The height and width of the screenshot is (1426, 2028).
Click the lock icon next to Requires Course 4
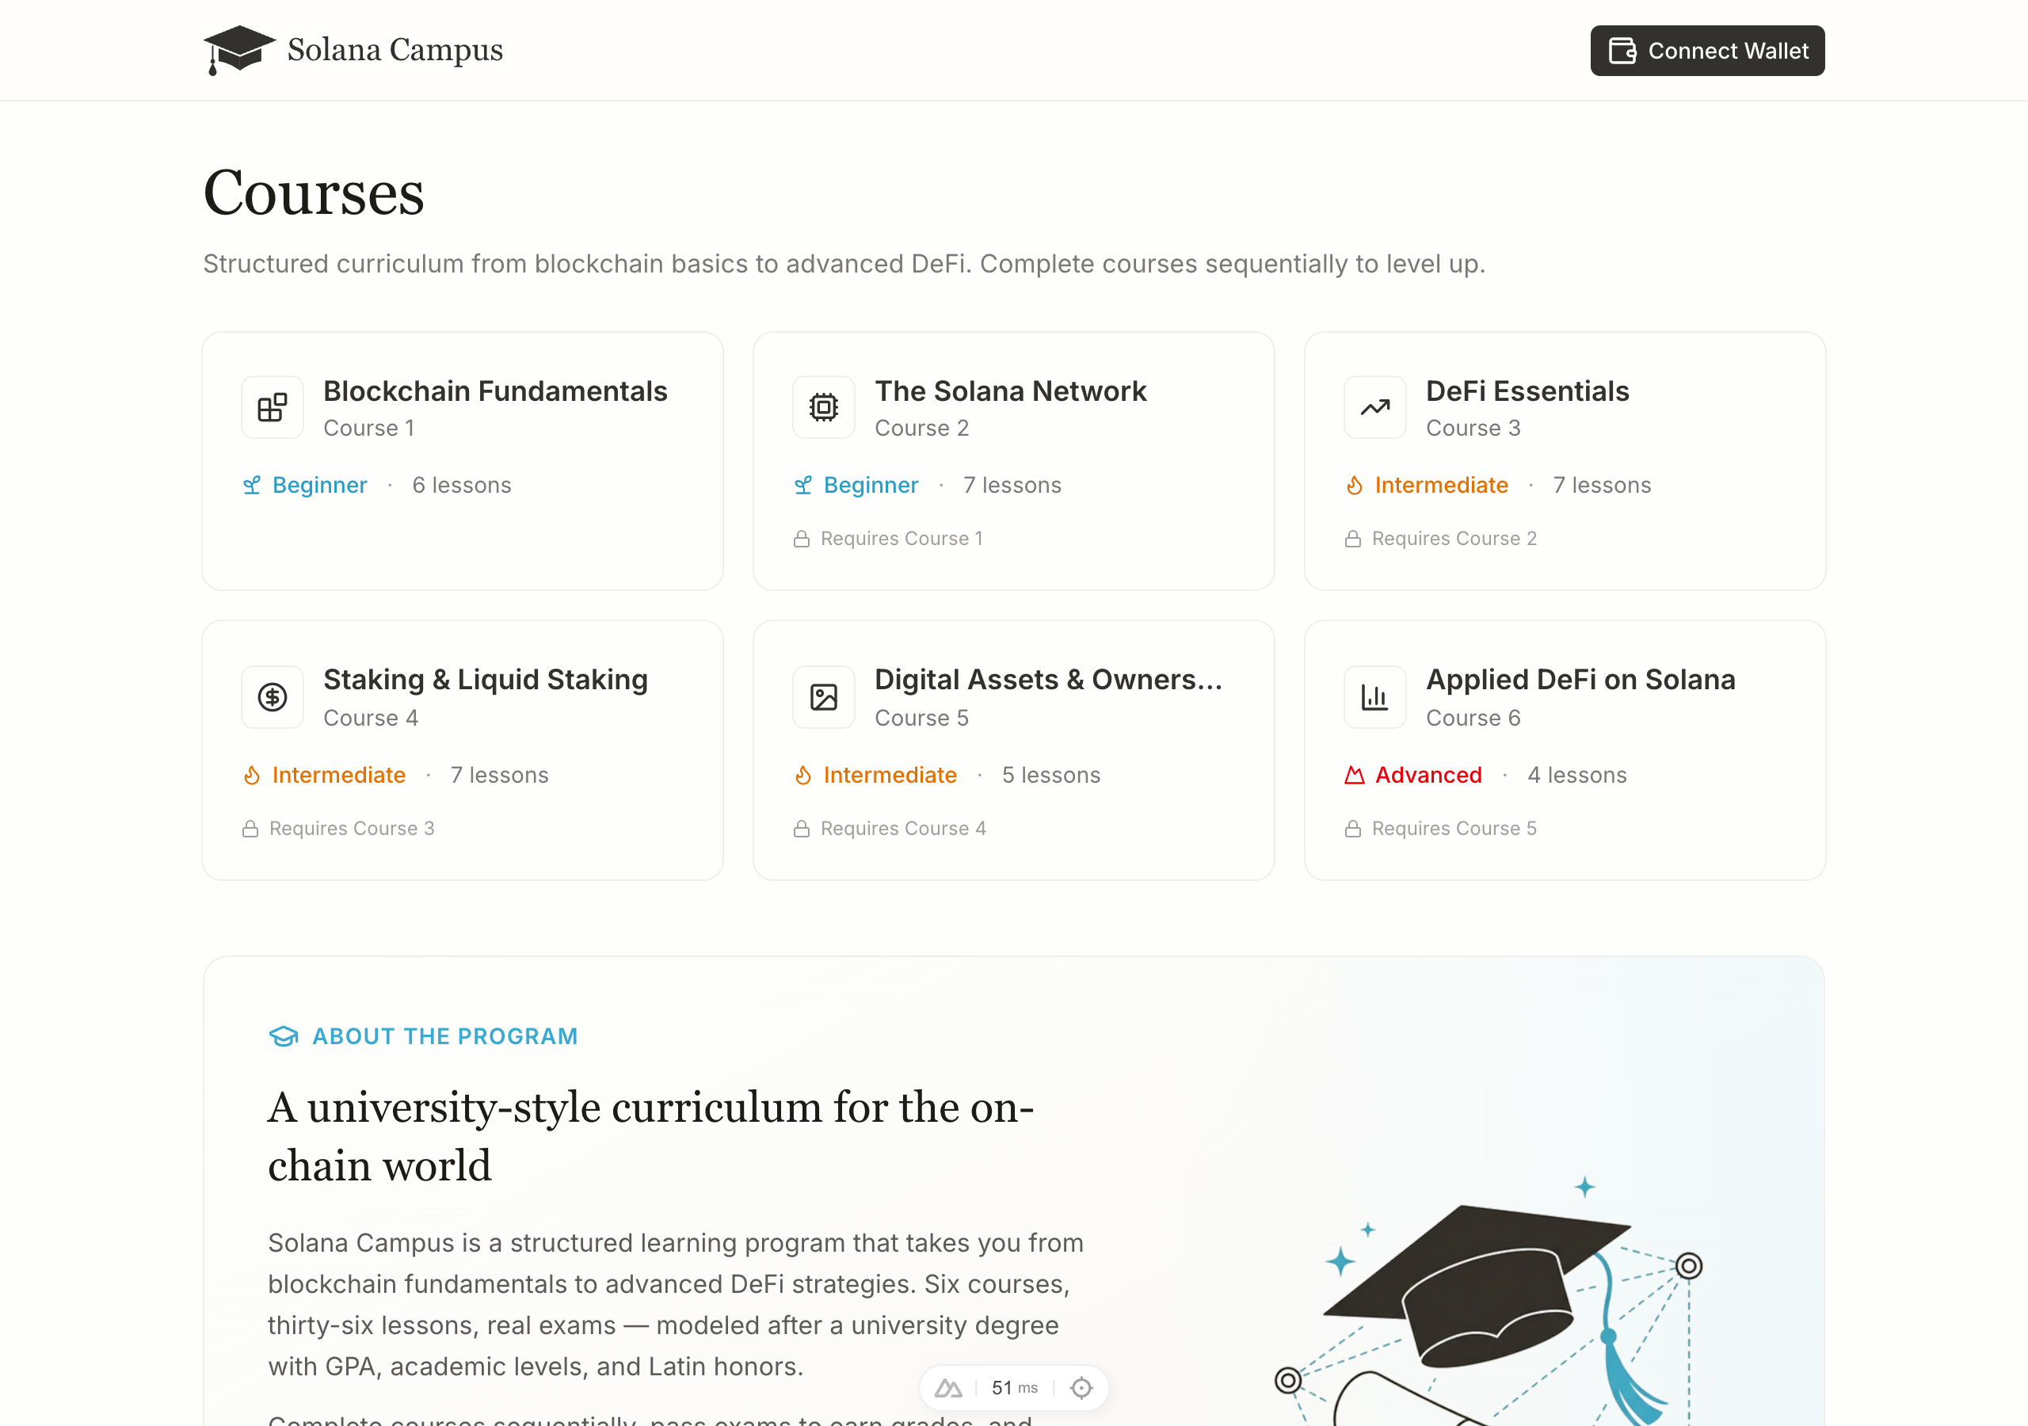[x=801, y=829]
